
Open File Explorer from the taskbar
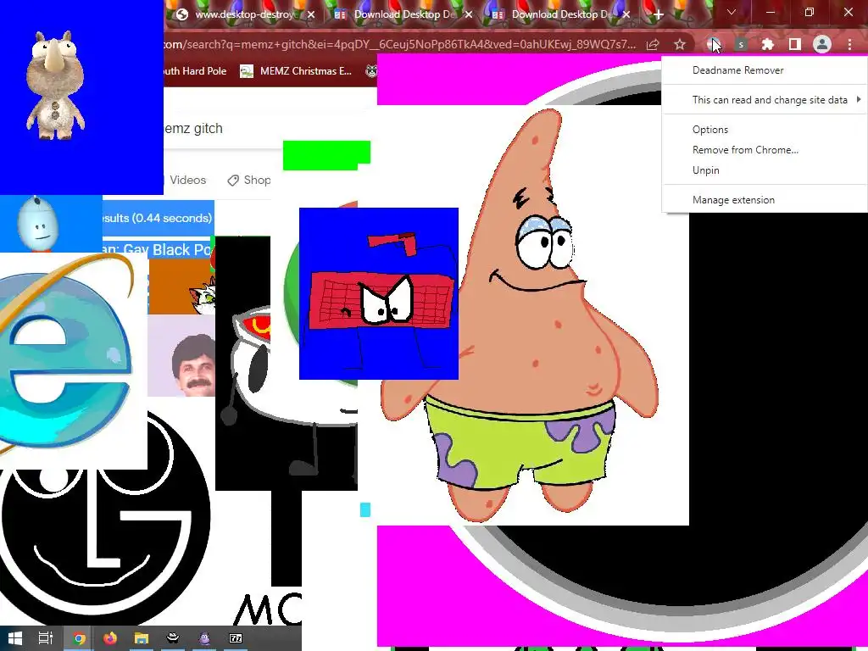[142, 638]
